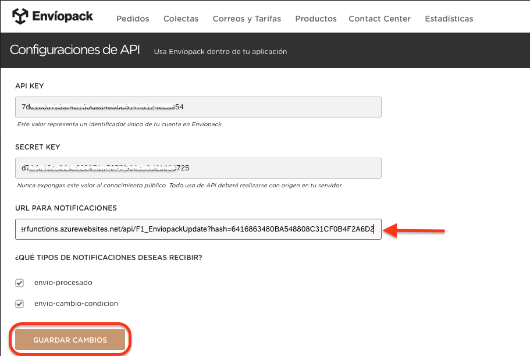Open the Pedidos menu

click(x=133, y=19)
